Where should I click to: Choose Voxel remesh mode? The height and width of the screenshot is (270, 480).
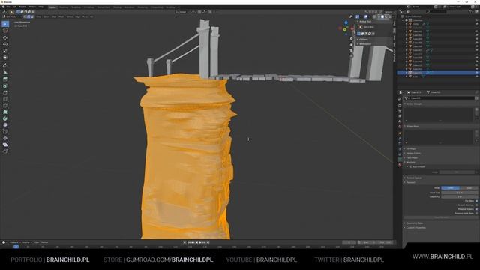[x=450, y=188]
